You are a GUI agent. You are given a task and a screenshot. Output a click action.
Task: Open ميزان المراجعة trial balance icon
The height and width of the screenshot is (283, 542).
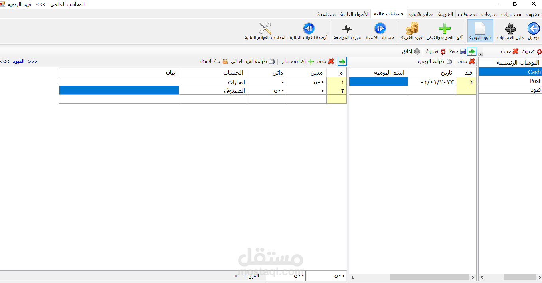(x=347, y=31)
